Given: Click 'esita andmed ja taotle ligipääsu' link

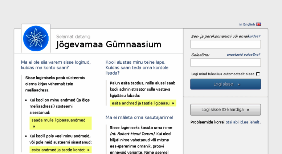Looking at the screenshot, I should tap(143, 103).
